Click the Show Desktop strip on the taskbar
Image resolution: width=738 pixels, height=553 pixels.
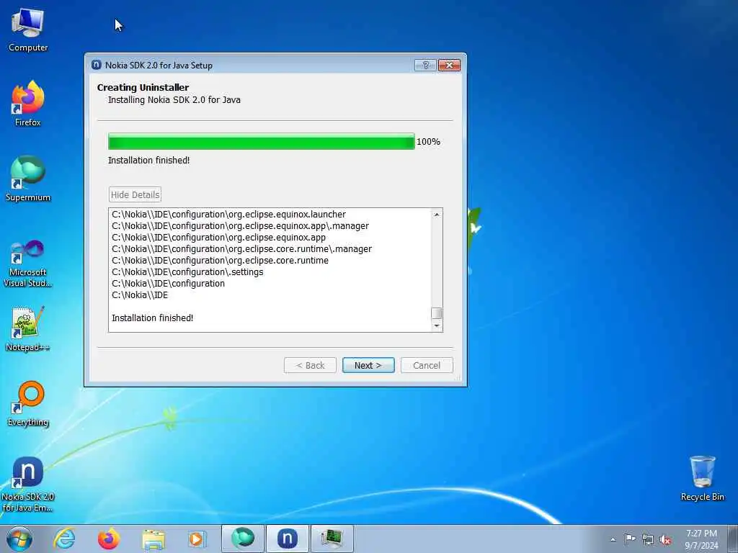734,539
